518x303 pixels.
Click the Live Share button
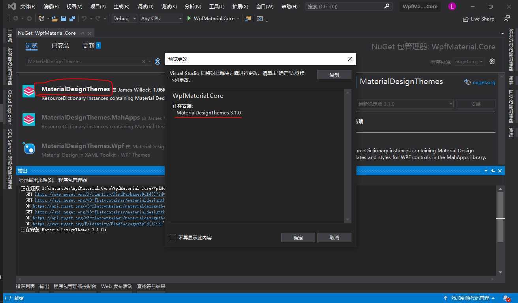(479, 19)
